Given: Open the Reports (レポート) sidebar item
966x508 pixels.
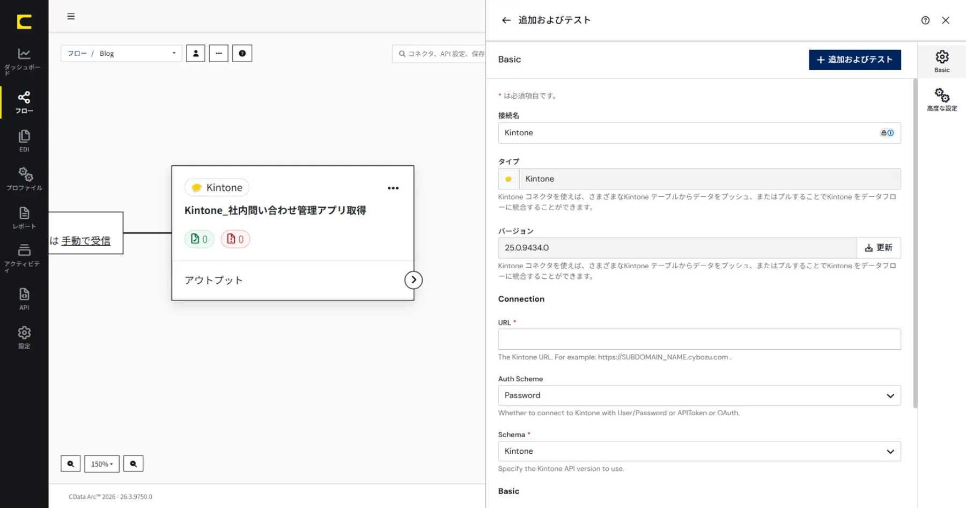Looking at the screenshot, I should pyautogui.click(x=24, y=218).
